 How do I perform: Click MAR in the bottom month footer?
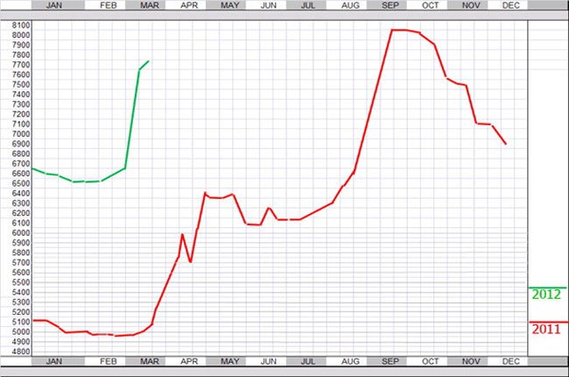[149, 361]
